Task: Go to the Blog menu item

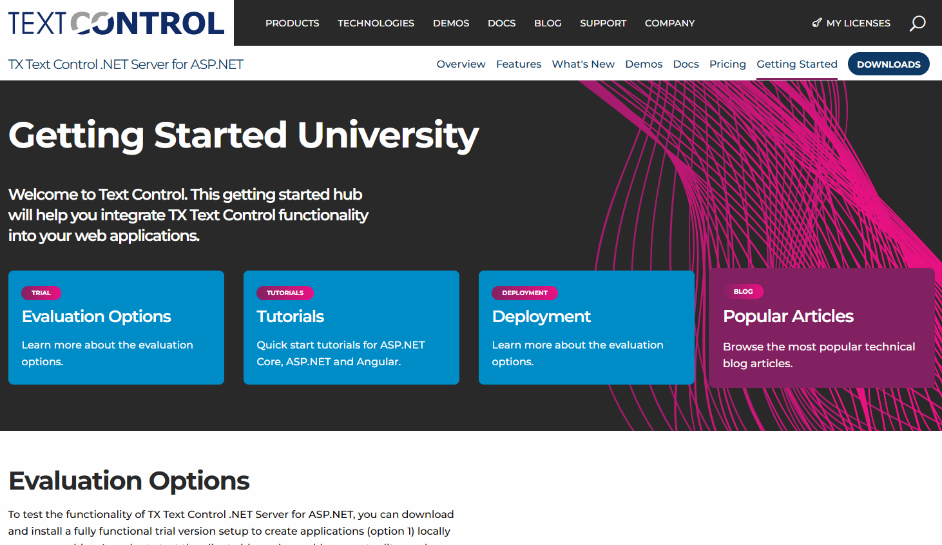Action: tap(548, 23)
